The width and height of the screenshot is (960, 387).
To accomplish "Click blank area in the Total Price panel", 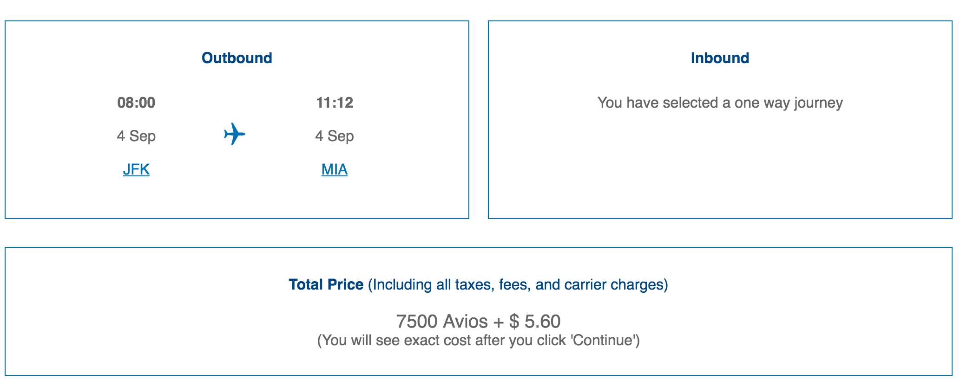I will click(x=139, y=325).
